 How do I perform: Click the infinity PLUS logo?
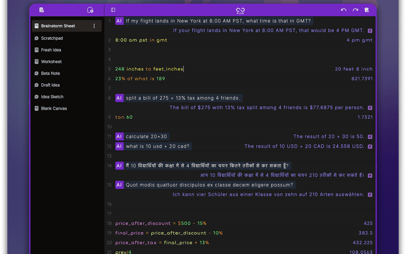pos(240,11)
